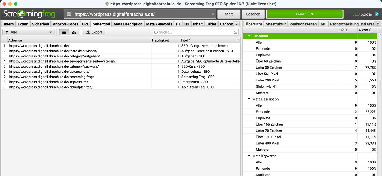Image resolution: width=382 pixels, height=176 pixels.
Task: Switch to Antwort-Codes tab
Action: pos(65,24)
